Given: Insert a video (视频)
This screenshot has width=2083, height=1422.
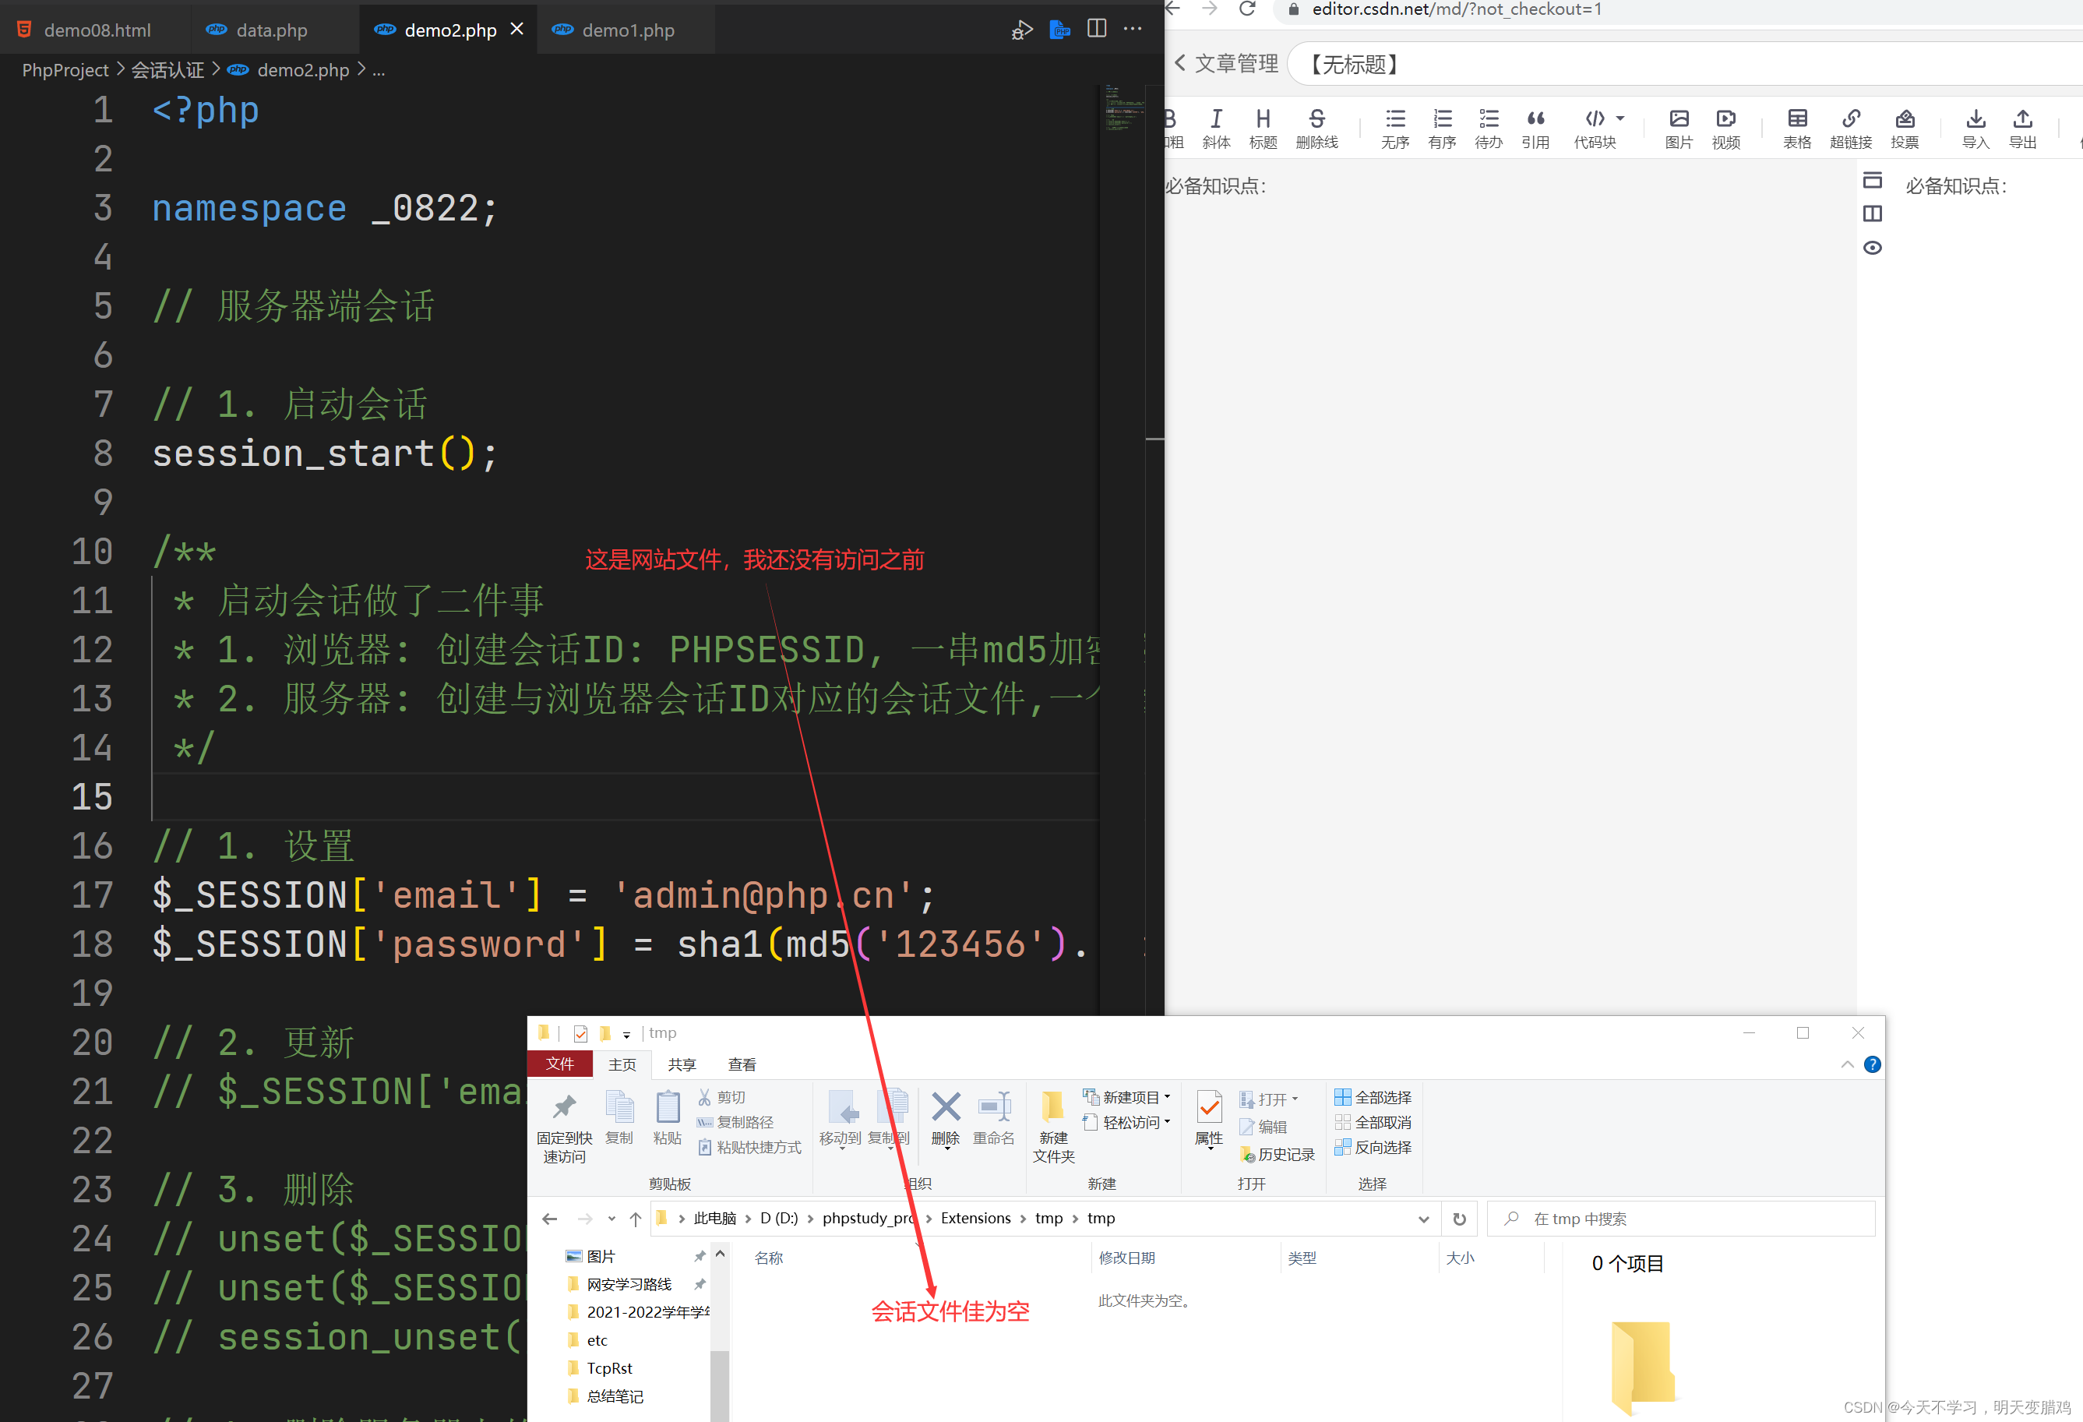Looking at the screenshot, I should point(1725,129).
